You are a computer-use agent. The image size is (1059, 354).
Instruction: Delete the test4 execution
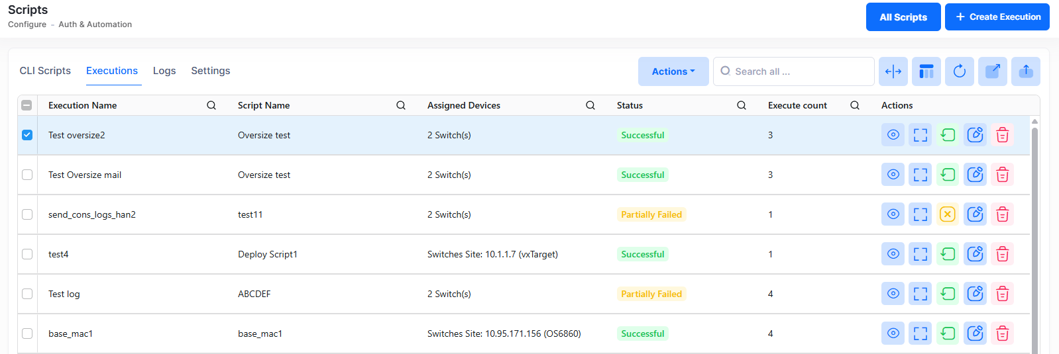pyautogui.click(x=1003, y=254)
